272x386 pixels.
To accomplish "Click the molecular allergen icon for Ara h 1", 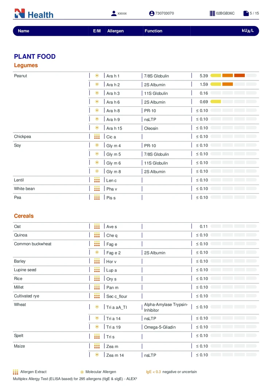I will tap(97, 76).
